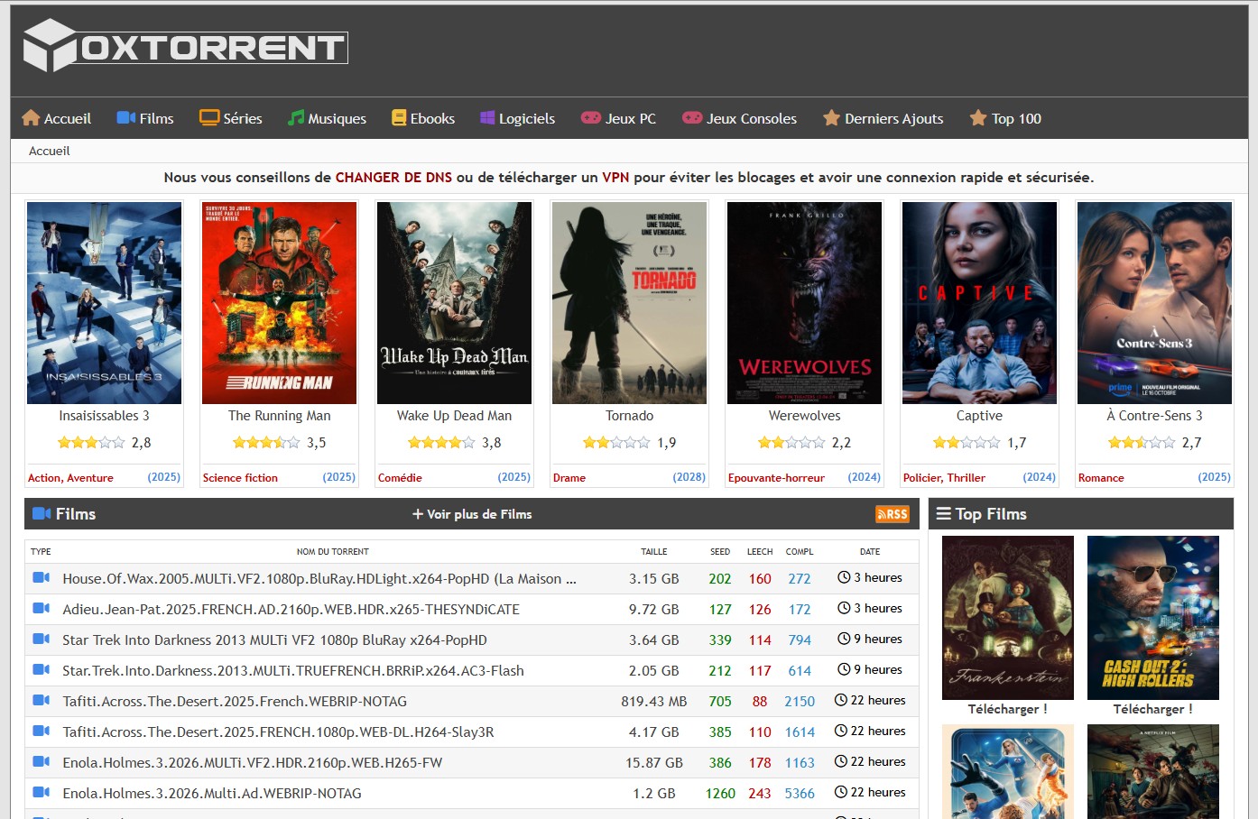The width and height of the screenshot is (1258, 819).
Task: Click camera icon beside Enola.Holmes H265-FW torrent
Action: click(42, 761)
